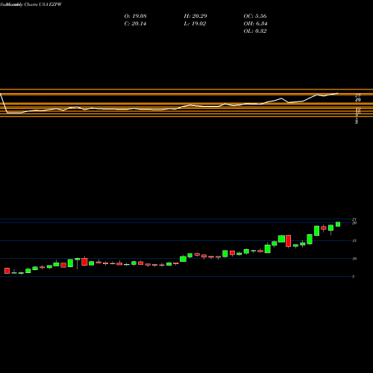This screenshot has width=373, height=373.
Task: Click the close price value C: 20.14
Action: pyautogui.click(x=135, y=24)
